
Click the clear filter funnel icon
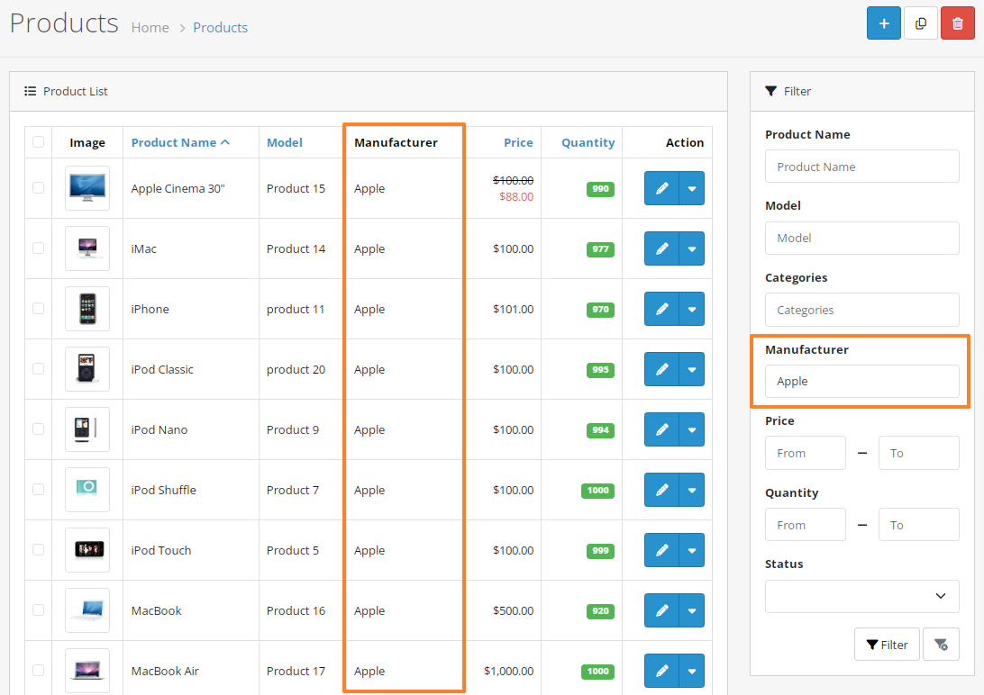pyautogui.click(x=941, y=645)
